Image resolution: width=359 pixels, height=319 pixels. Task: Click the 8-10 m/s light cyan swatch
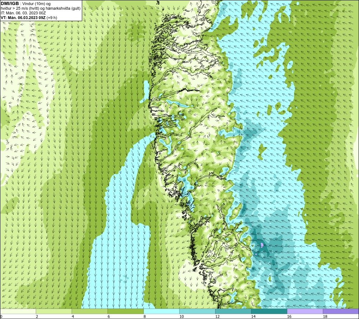[162, 311]
